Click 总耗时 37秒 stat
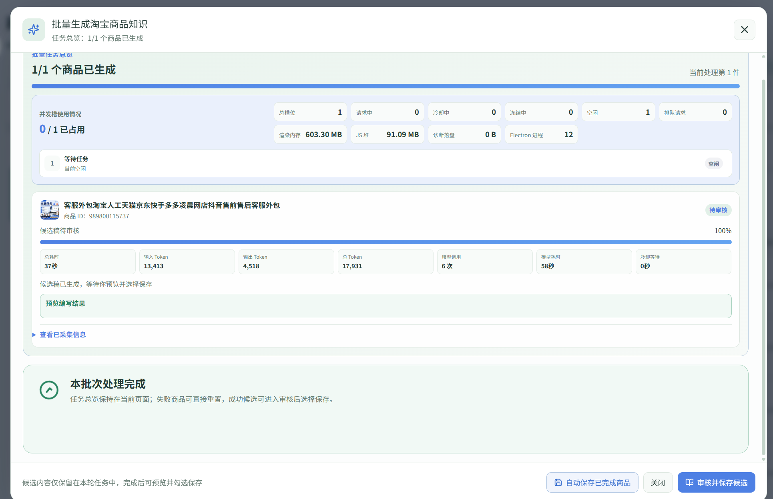This screenshot has height=499, width=773. pyautogui.click(x=88, y=261)
